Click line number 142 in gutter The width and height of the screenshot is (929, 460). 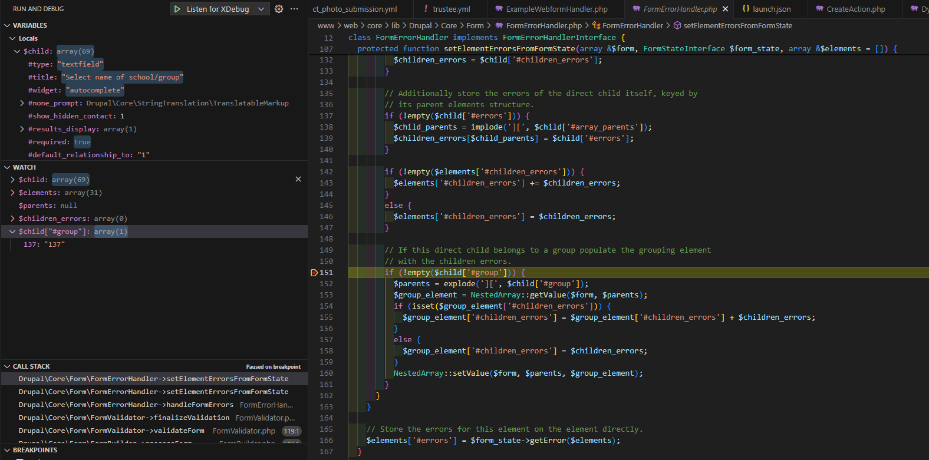[x=326, y=172]
